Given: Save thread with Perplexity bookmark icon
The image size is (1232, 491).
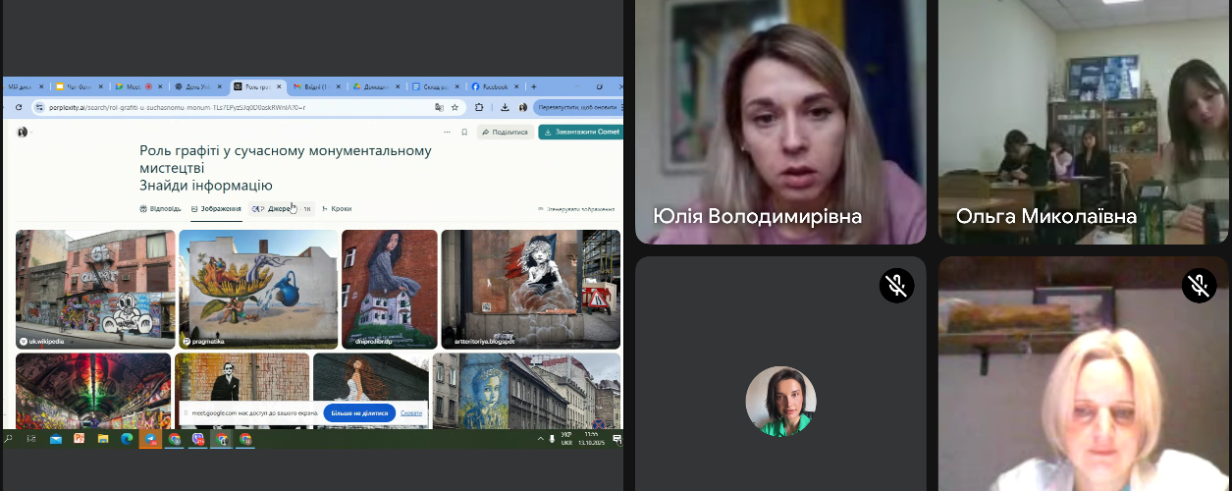Looking at the screenshot, I should [x=463, y=132].
